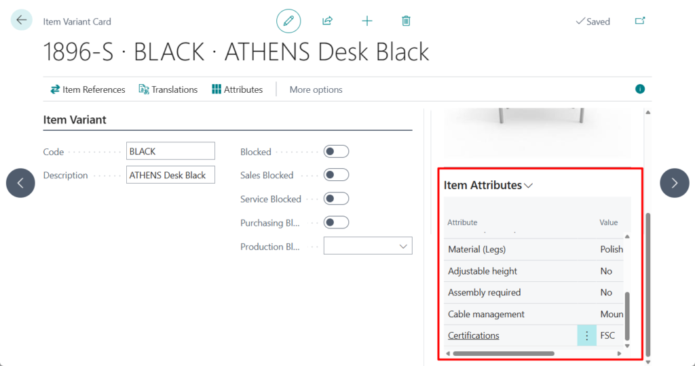Toggle the Blocked switch

336,152
